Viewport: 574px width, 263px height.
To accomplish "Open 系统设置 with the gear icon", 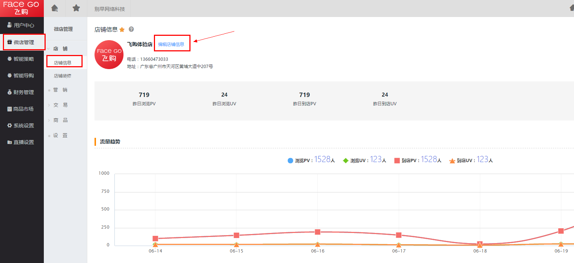I will coord(21,126).
